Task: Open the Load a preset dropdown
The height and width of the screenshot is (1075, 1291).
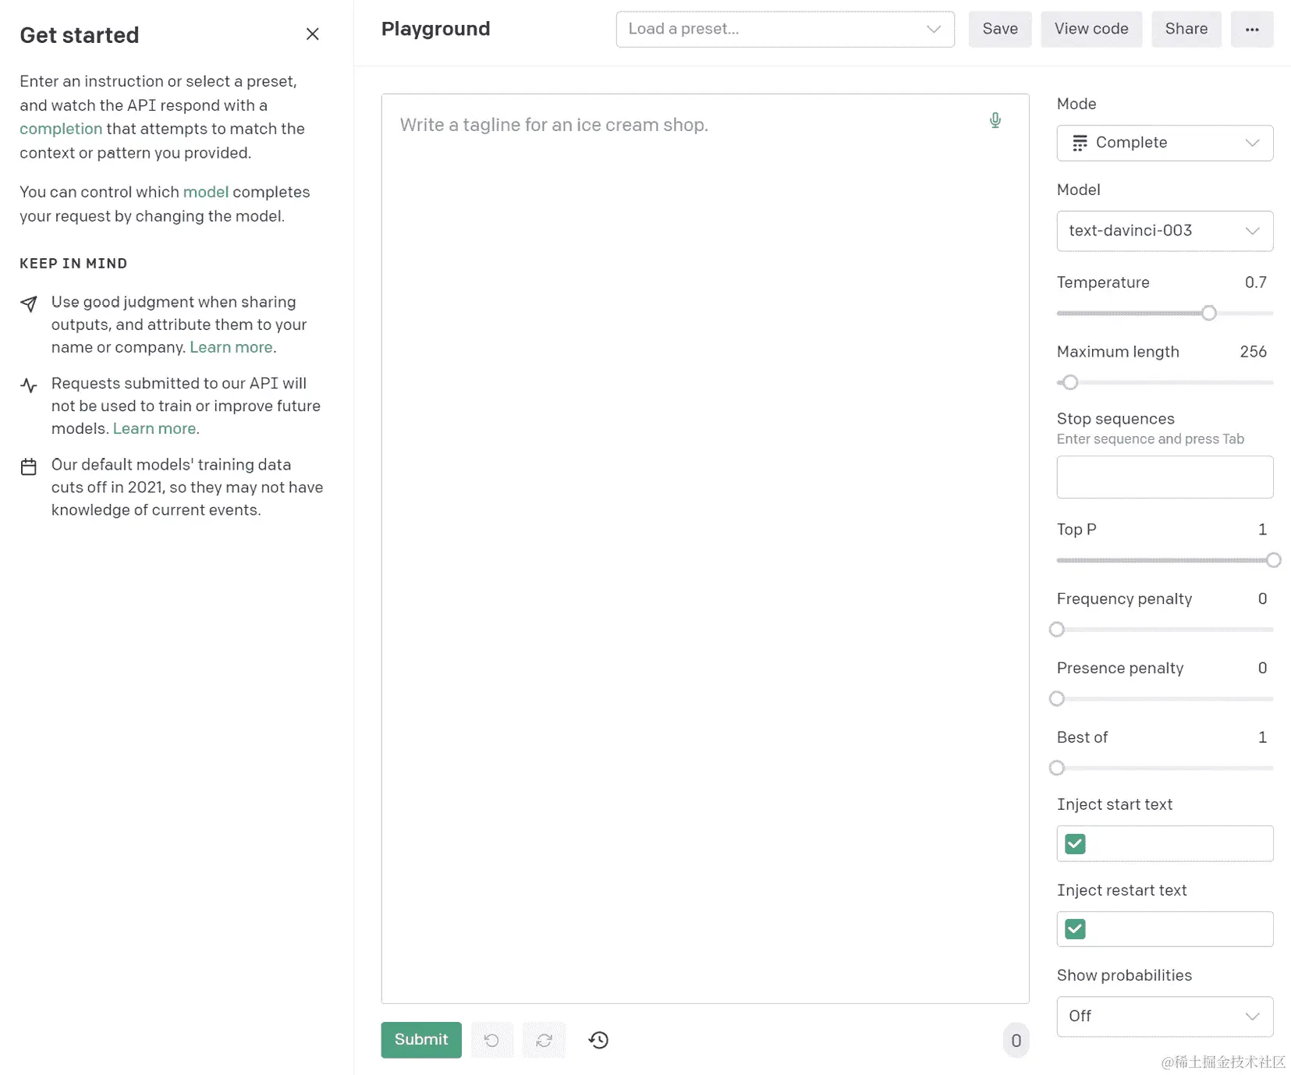Action: point(785,29)
